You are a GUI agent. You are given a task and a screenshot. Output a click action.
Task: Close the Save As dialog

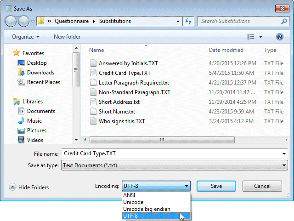pyautogui.click(x=282, y=8)
